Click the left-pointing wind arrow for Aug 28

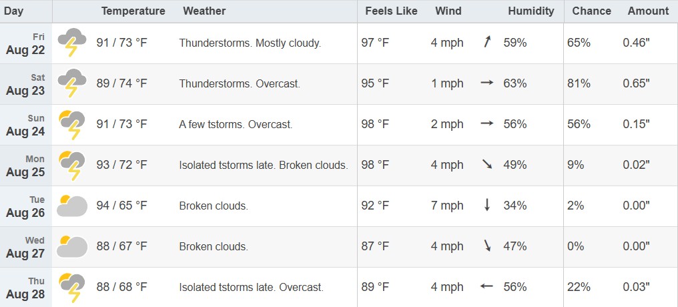tap(487, 287)
